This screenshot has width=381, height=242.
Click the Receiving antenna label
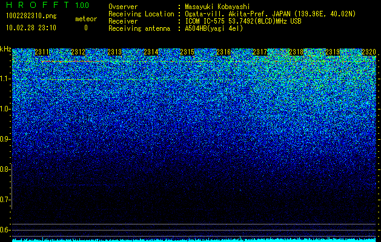139,28
